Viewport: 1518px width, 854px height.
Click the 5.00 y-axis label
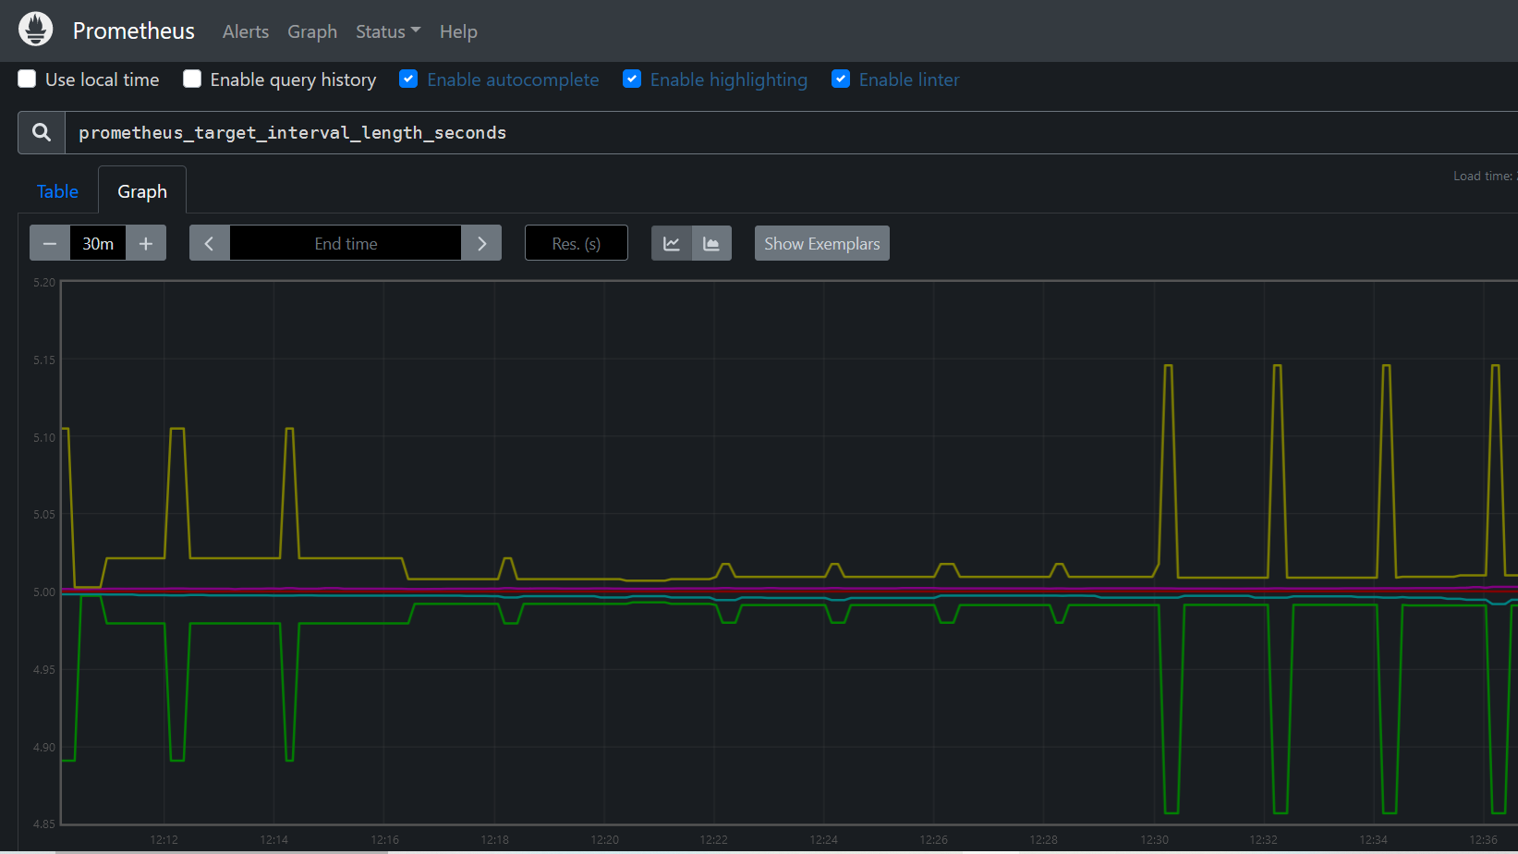[44, 592]
